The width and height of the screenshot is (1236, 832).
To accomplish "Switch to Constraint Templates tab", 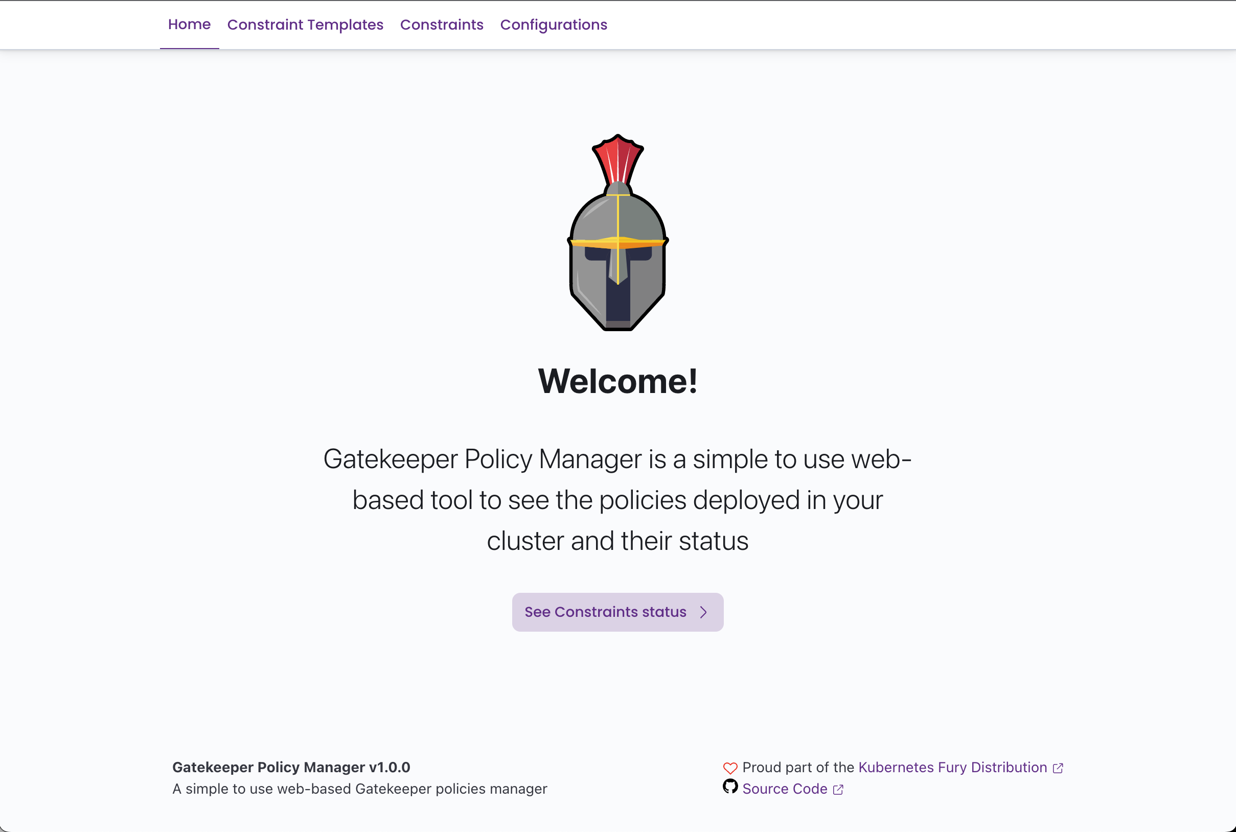I will tap(305, 25).
